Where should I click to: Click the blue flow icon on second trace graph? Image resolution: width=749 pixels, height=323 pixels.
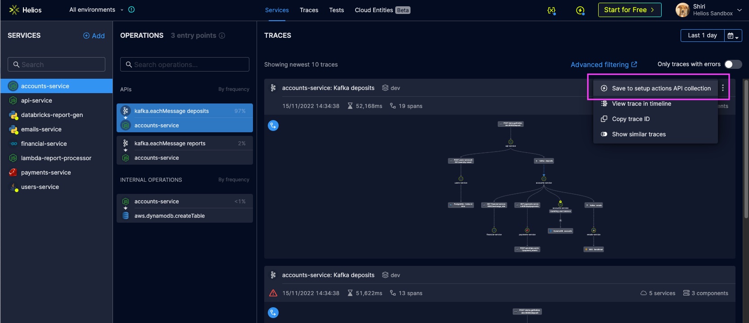point(273,313)
